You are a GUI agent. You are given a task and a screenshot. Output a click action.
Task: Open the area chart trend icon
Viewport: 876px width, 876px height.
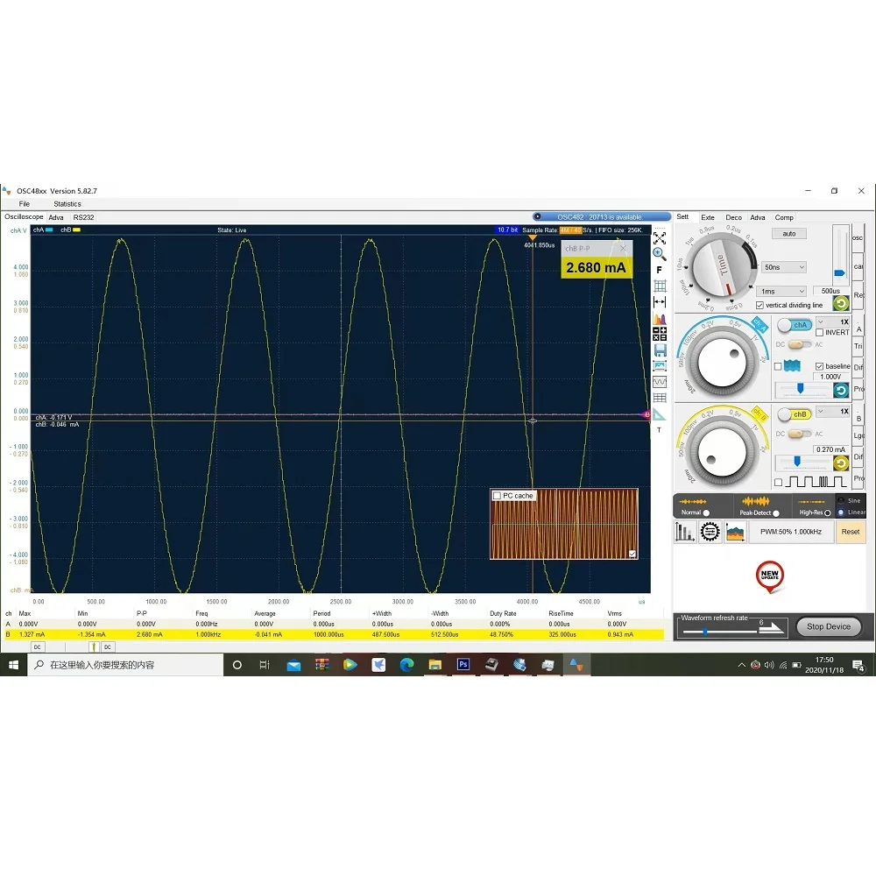pos(735,532)
